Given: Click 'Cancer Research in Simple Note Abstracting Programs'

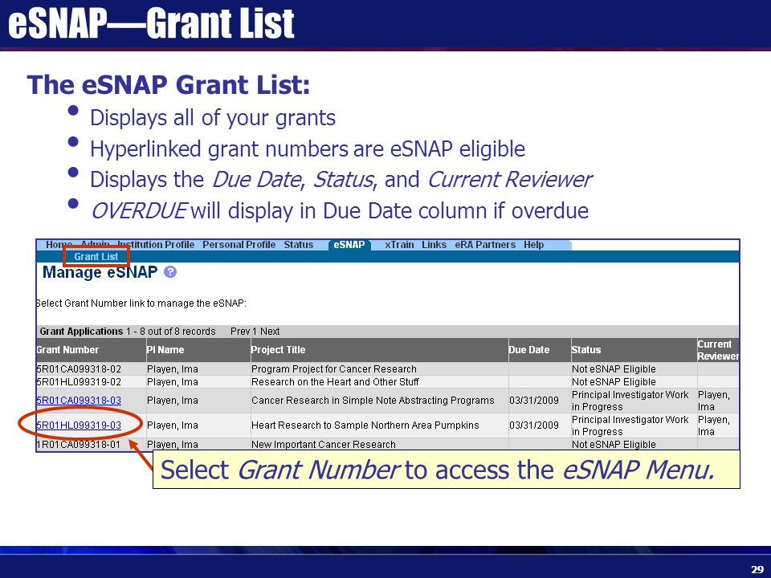Looking at the screenshot, I should (373, 401).
